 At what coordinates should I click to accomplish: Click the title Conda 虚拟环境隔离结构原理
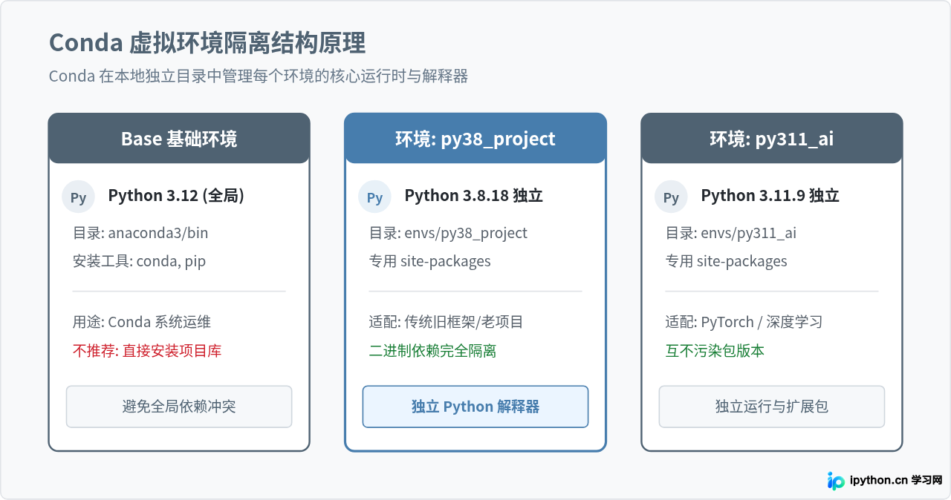coord(207,42)
